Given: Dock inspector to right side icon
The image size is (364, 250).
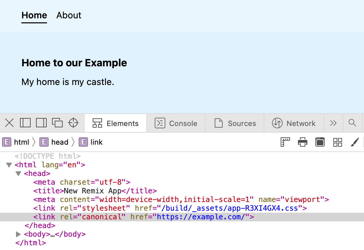Looking at the screenshot, I should pyautogui.click(x=41, y=123).
